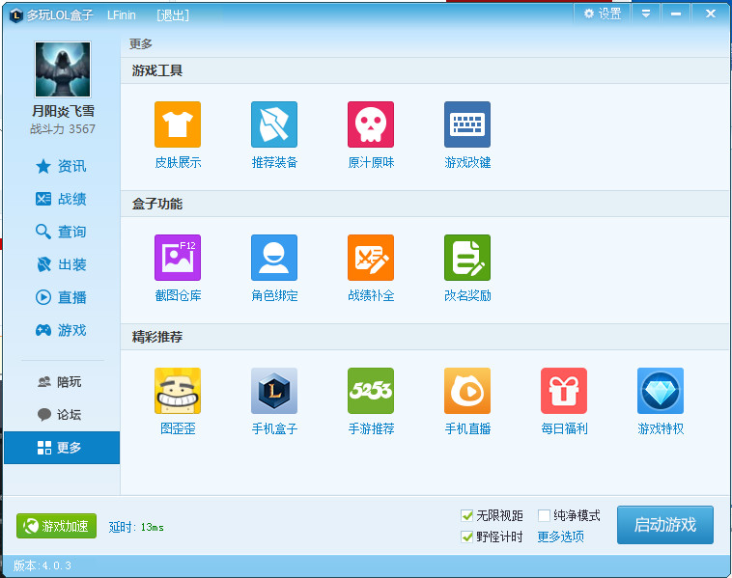Minimize the LOL box window
Image resolution: width=732 pixels, height=578 pixels.
(x=676, y=14)
